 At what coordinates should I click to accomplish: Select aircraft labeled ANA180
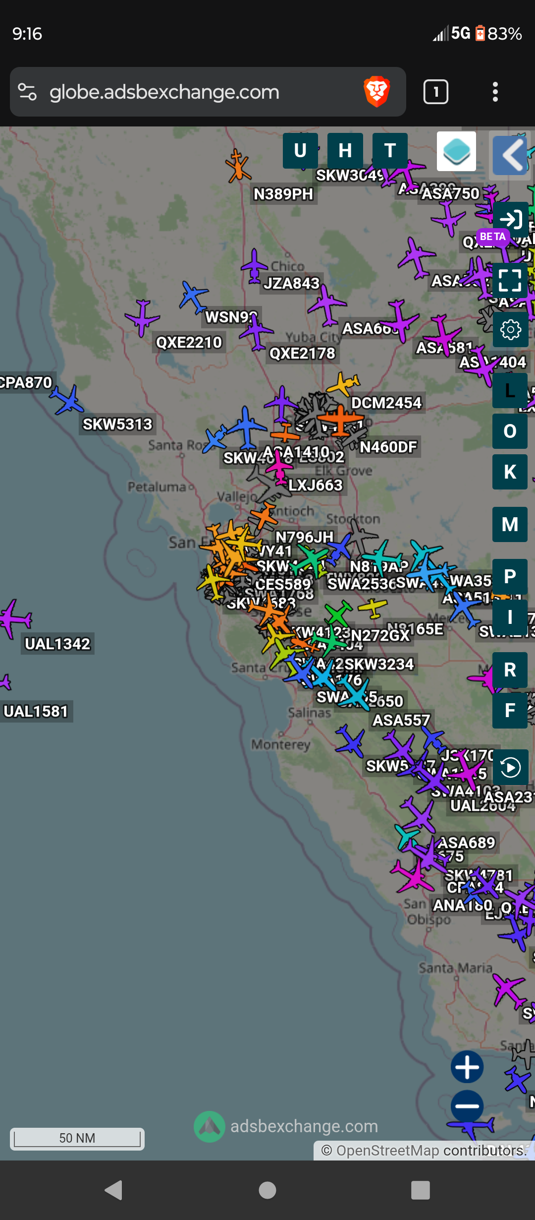(x=463, y=905)
